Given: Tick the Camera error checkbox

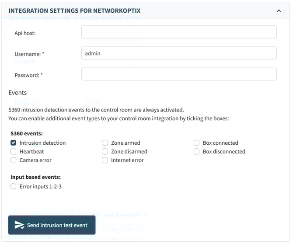Looking at the screenshot, I should 14,160.
